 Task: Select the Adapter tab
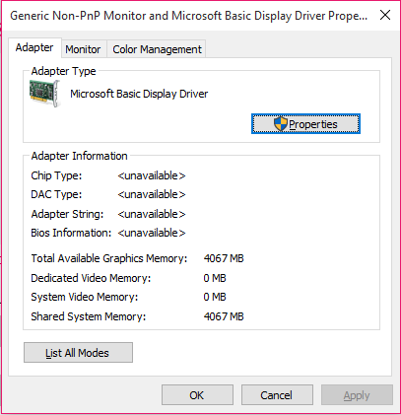pos(34,47)
